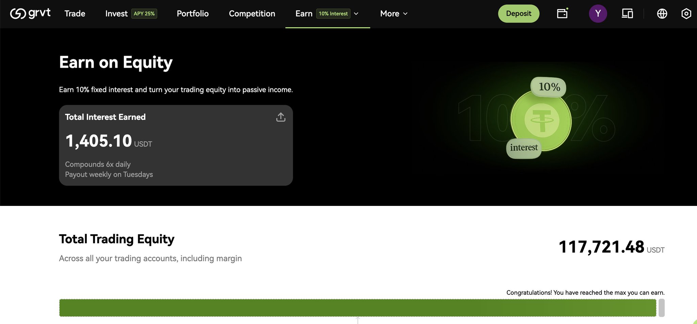697x324 pixels.
Task: Open the language globe icon
Action: coord(662,14)
